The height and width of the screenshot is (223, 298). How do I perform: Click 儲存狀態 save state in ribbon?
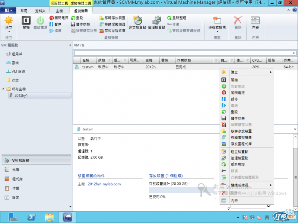(x=80, y=24)
